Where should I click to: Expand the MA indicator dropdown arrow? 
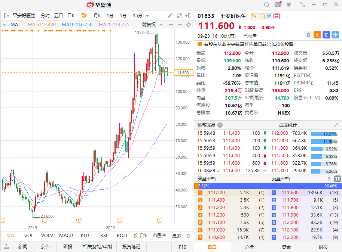click(4, 25)
